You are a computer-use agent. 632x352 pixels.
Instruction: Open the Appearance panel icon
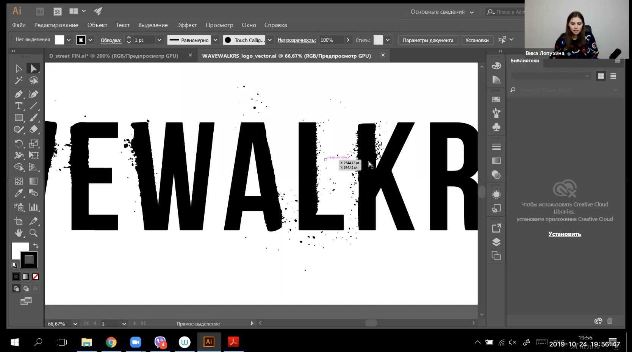(x=496, y=194)
